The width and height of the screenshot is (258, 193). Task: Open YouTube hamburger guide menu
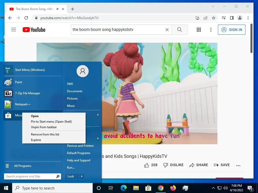coord(14,30)
